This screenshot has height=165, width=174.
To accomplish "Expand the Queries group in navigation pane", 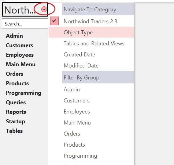I will click(16, 102).
